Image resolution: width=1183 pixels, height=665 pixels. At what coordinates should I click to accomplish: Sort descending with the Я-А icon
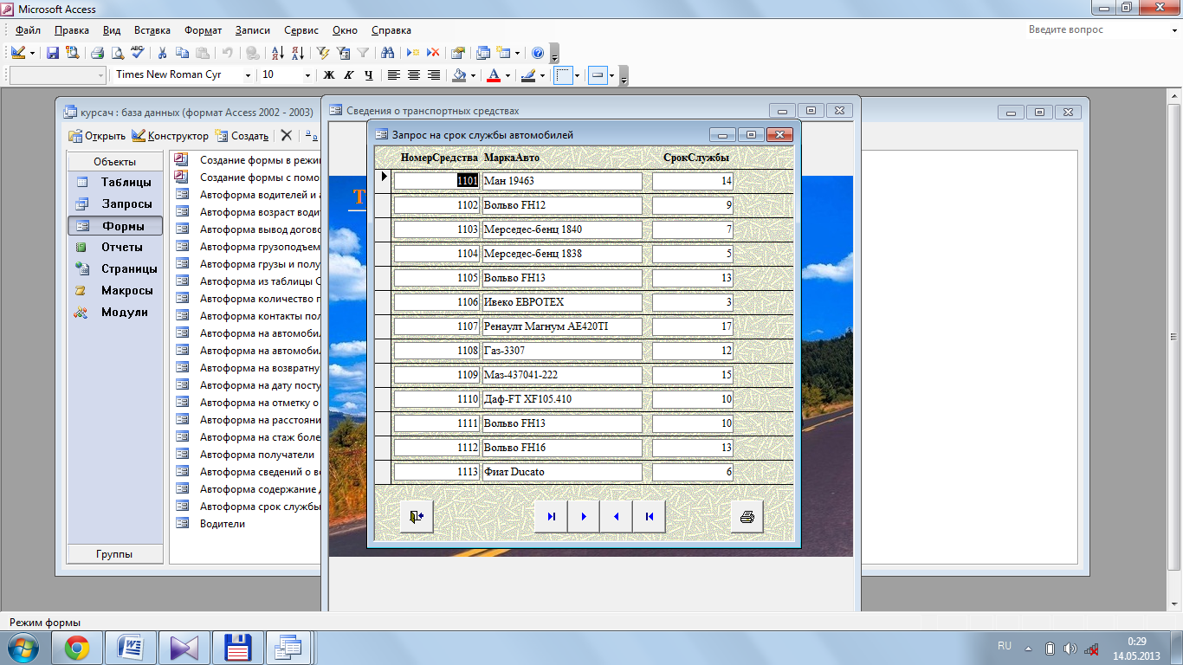pyautogui.click(x=297, y=53)
